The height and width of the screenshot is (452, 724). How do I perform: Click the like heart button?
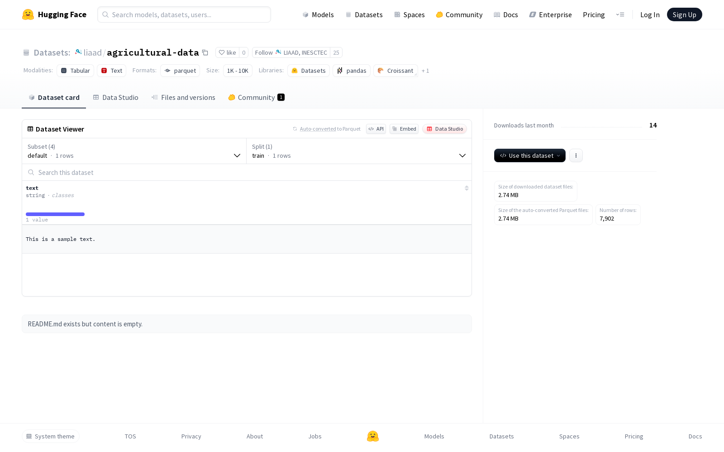click(x=227, y=52)
